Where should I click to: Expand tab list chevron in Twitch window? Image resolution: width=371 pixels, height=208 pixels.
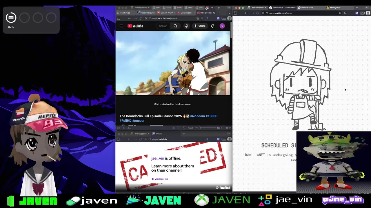(x=229, y=134)
